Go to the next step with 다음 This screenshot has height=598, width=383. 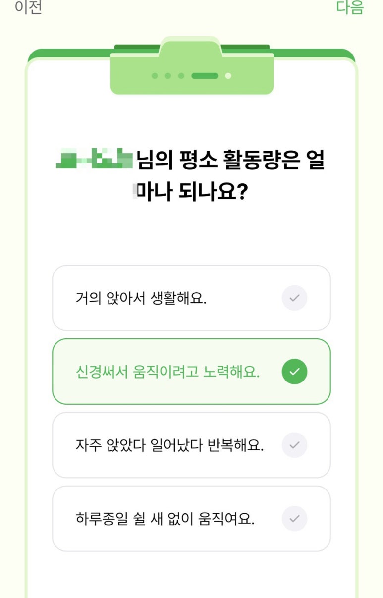350,7
